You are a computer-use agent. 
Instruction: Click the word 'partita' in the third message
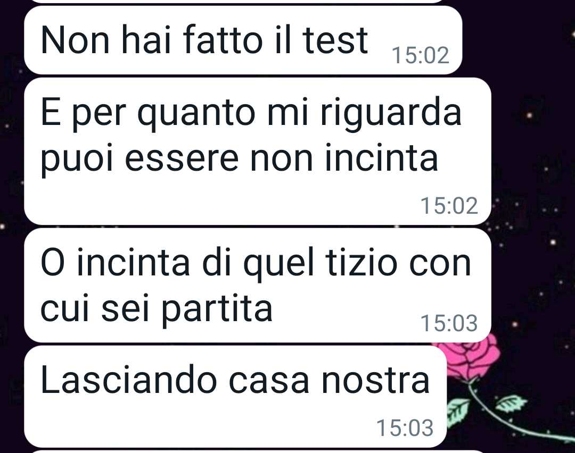click(217, 309)
